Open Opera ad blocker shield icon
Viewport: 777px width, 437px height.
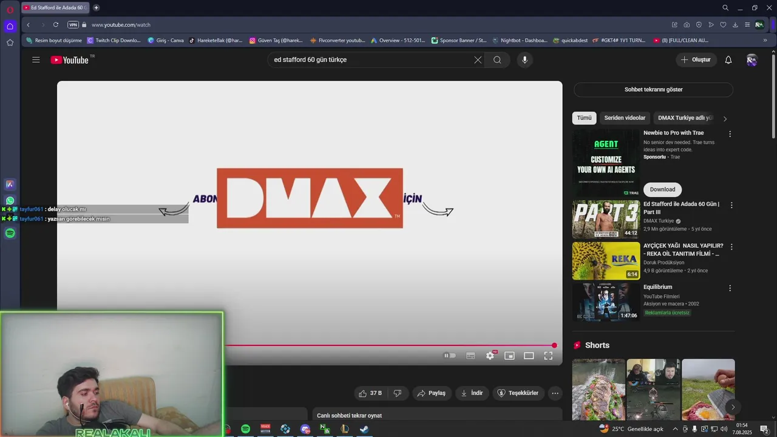699,25
